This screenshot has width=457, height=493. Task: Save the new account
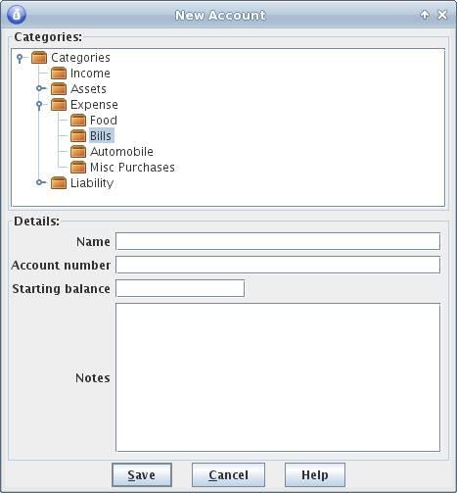(142, 474)
